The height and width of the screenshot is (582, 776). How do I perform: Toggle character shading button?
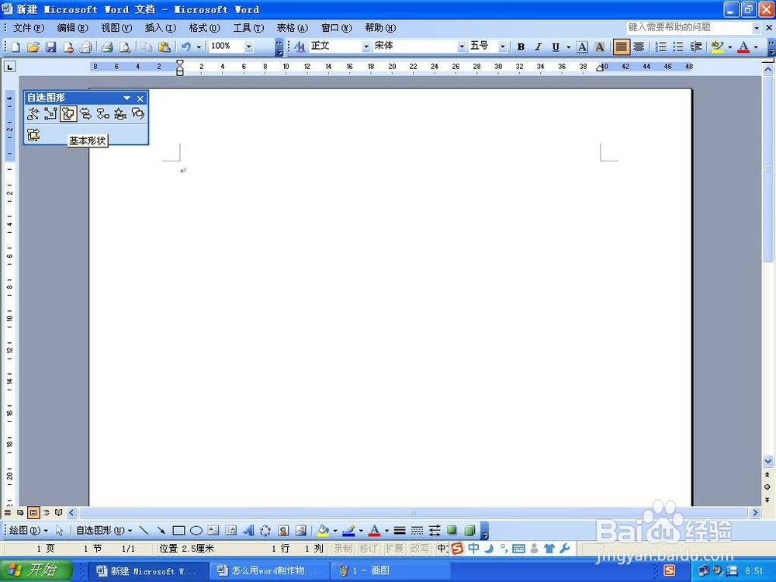point(599,47)
